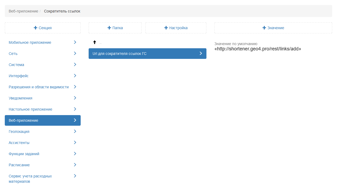Open Разрешения и области видимости section
The image size is (337, 192).
coord(39,87)
